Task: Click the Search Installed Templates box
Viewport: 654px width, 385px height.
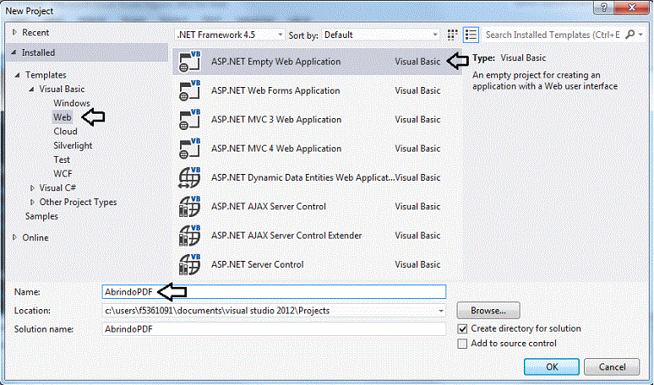Action: coord(553,35)
